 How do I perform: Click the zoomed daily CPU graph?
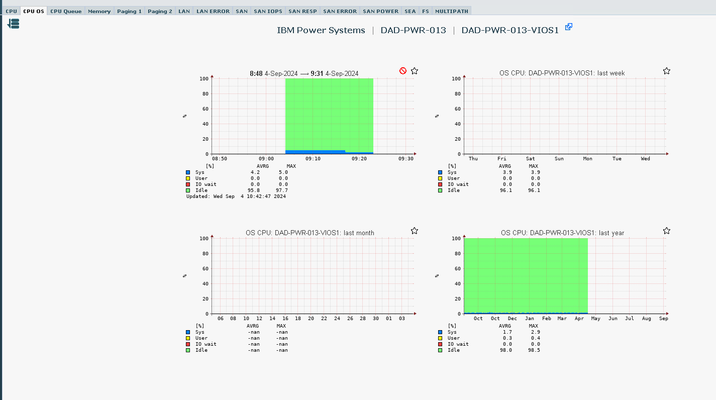point(313,116)
